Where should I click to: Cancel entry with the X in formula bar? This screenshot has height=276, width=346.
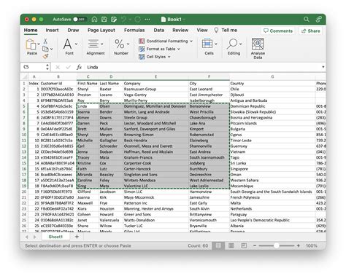58,67
